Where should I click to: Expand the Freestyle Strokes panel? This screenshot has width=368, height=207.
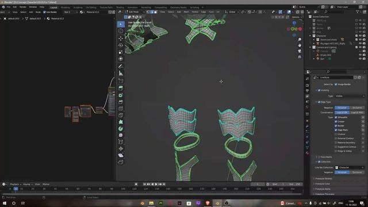pos(324,179)
